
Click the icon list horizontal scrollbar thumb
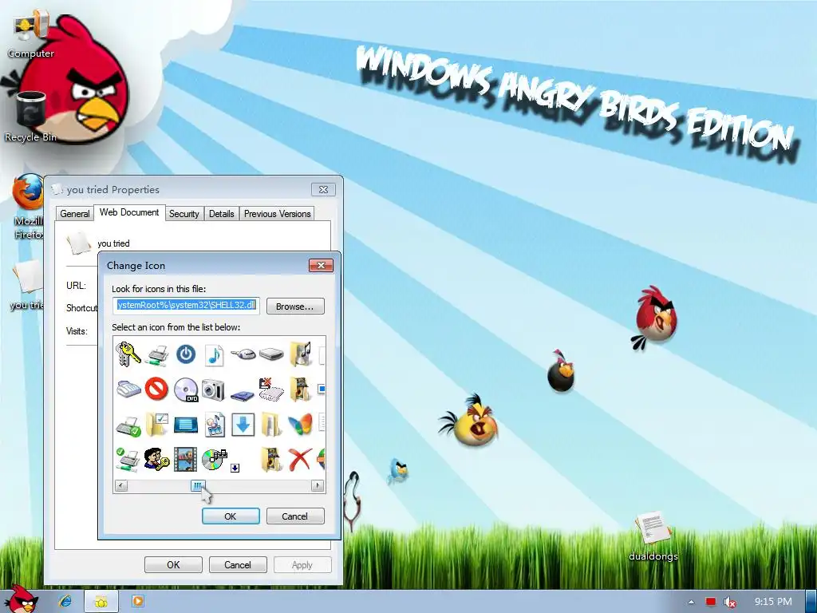[198, 486]
